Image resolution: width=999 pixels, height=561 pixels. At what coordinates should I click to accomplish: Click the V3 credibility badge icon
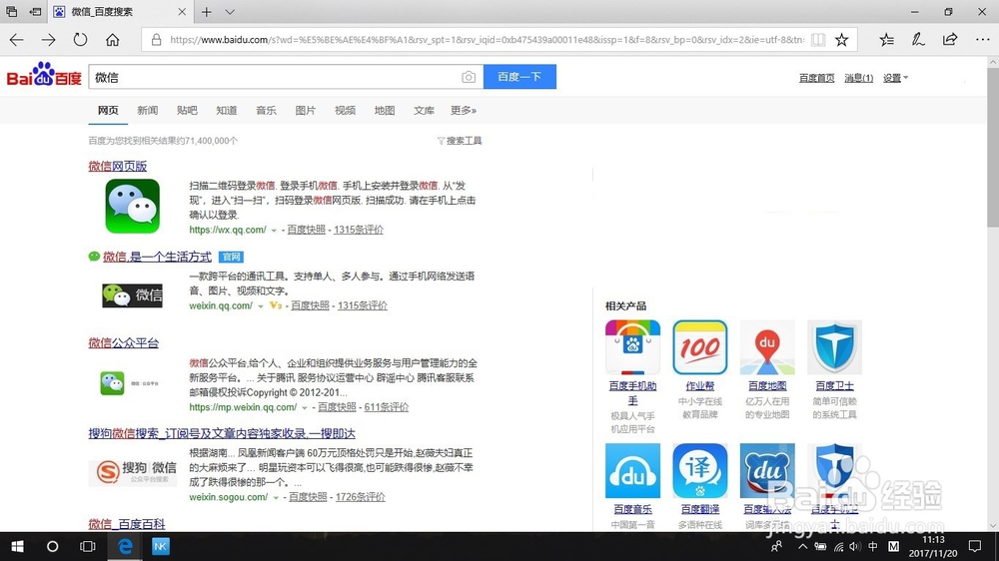point(276,305)
